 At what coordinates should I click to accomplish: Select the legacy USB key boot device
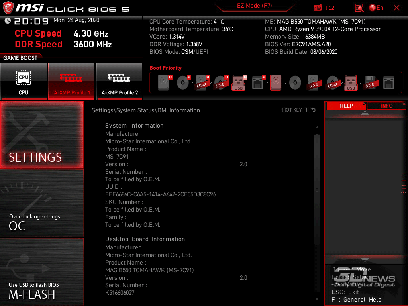(351, 82)
